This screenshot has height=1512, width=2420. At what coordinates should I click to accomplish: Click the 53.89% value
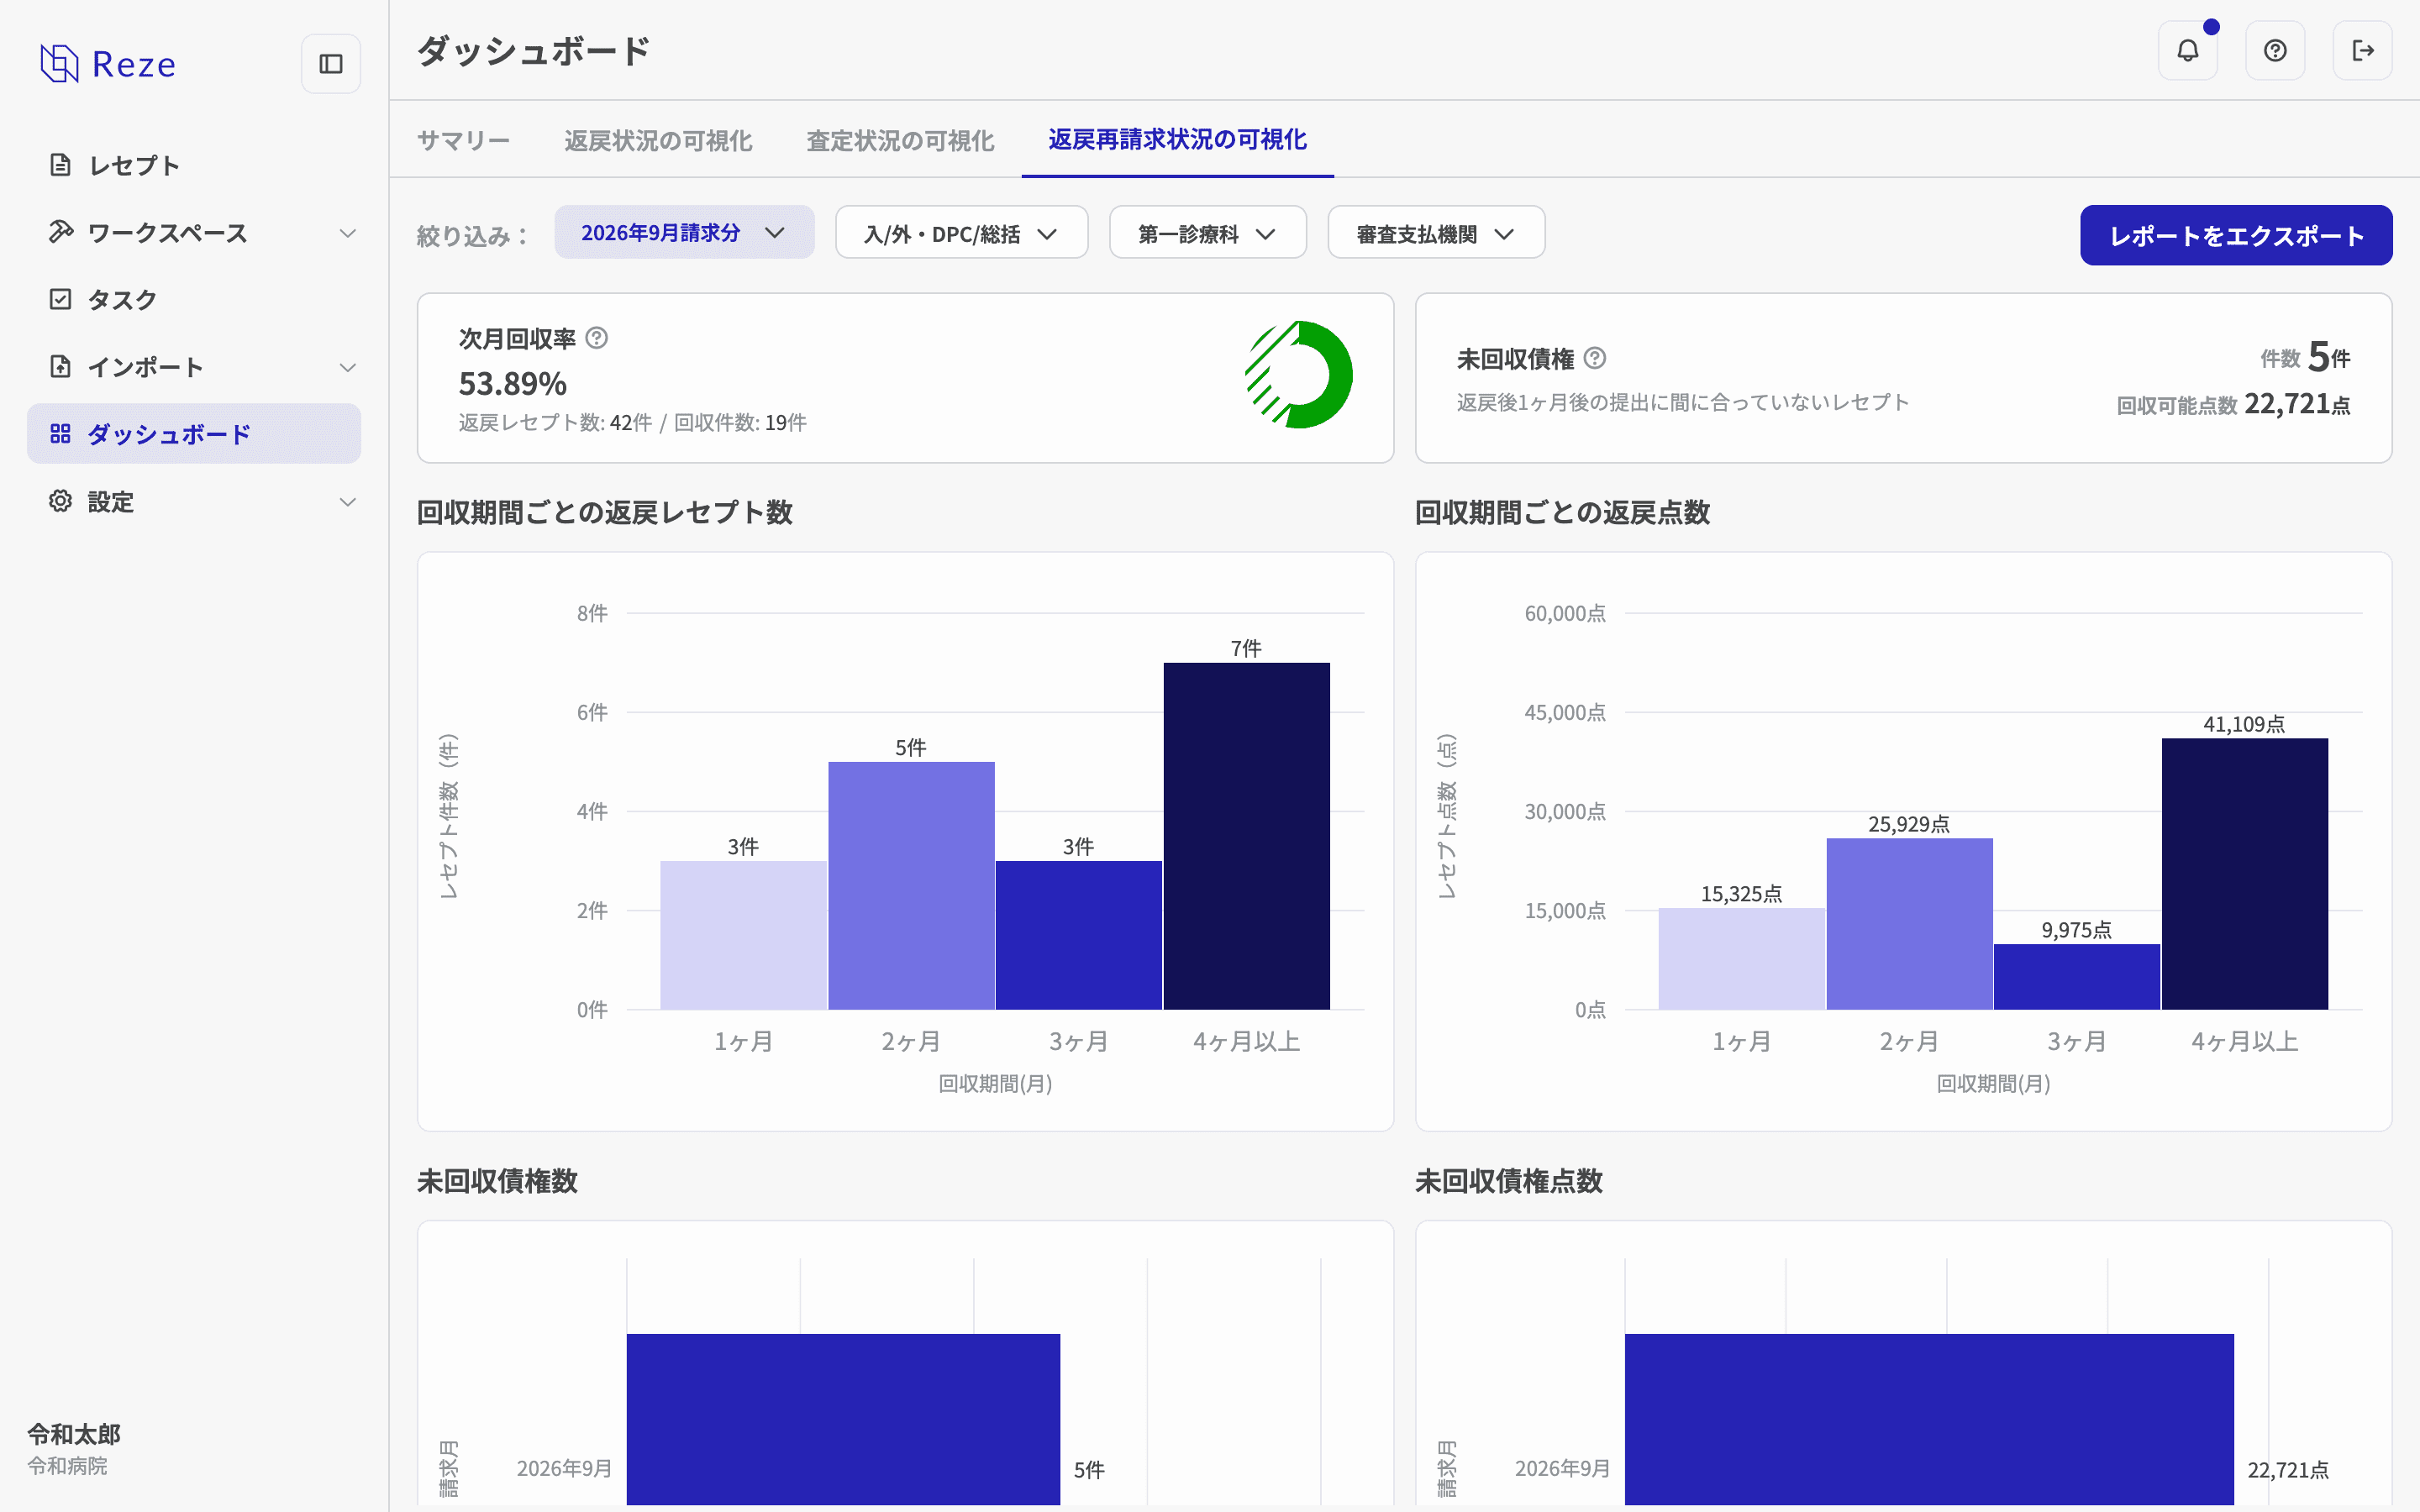512,383
